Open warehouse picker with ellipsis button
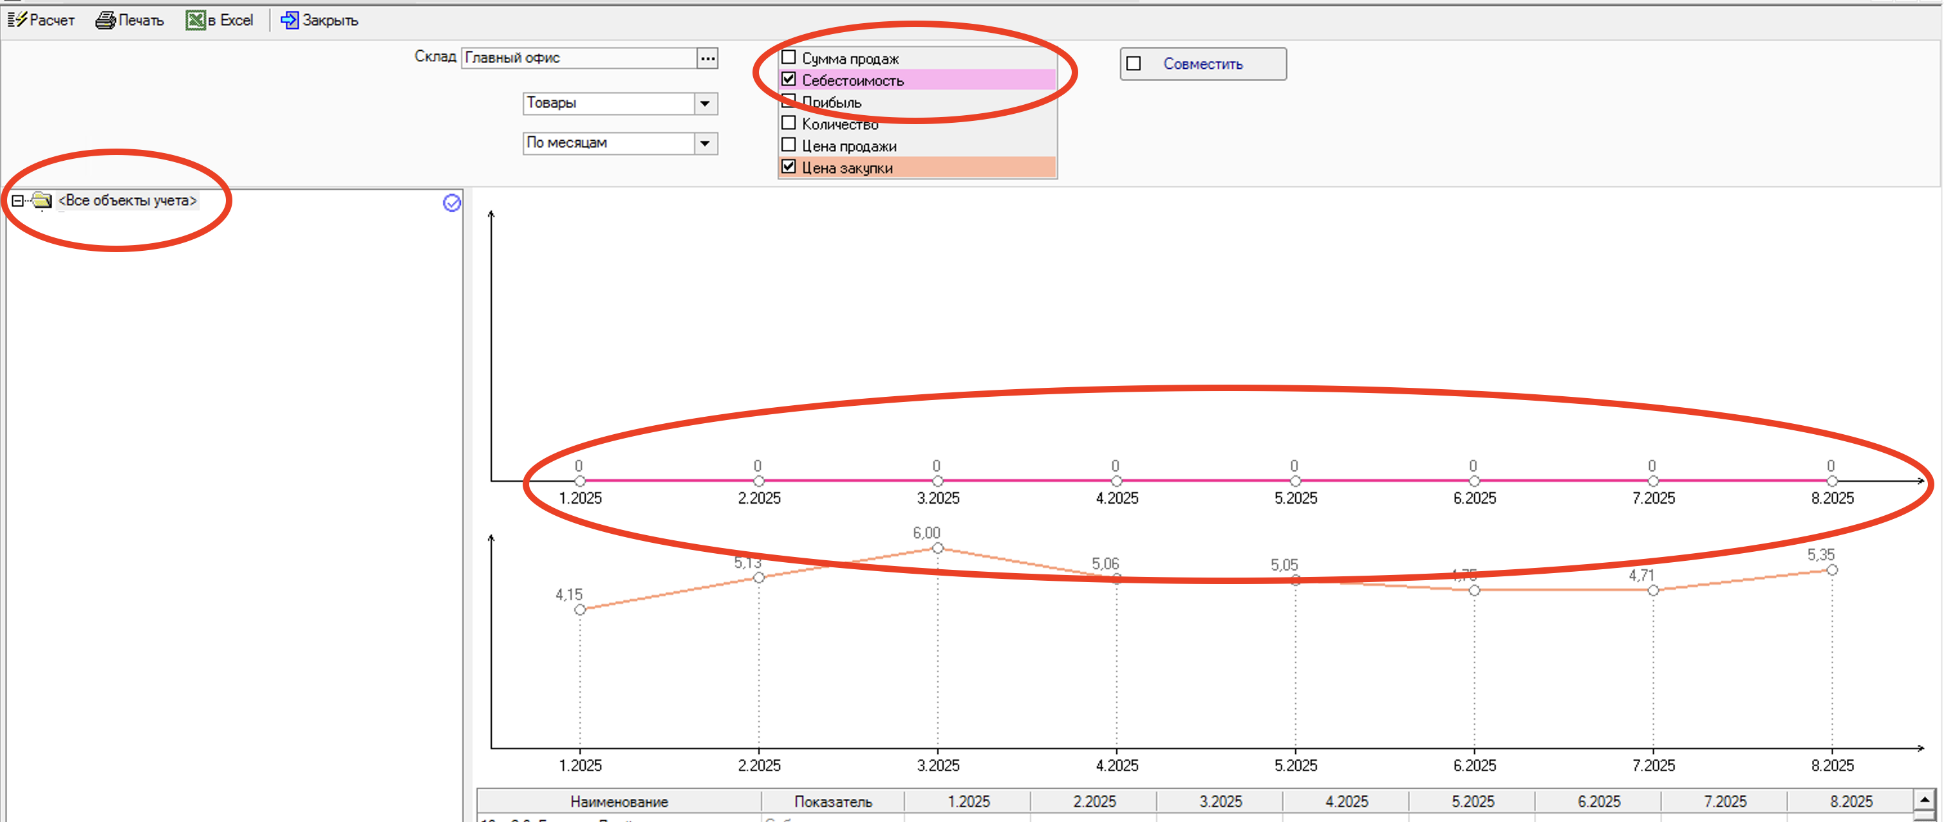 [707, 58]
